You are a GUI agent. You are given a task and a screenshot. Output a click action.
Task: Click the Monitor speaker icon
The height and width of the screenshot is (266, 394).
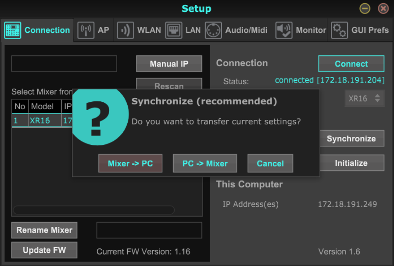point(284,30)
